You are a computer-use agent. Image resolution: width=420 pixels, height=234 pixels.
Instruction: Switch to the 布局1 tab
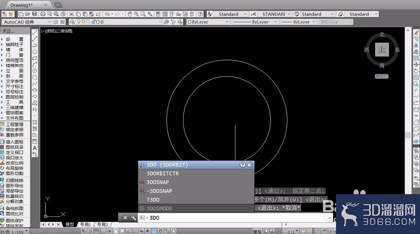point(86,224)
